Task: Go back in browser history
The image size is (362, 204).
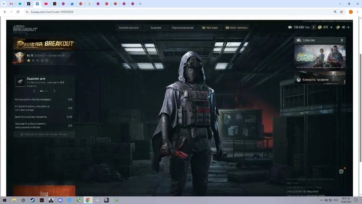Action: [5, 12]
